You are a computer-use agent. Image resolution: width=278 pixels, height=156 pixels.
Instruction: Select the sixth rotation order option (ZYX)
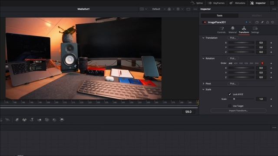257,63
